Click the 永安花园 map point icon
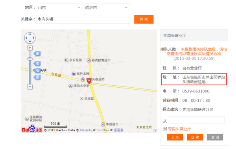 pyautogui.click(x=66, y=60)
